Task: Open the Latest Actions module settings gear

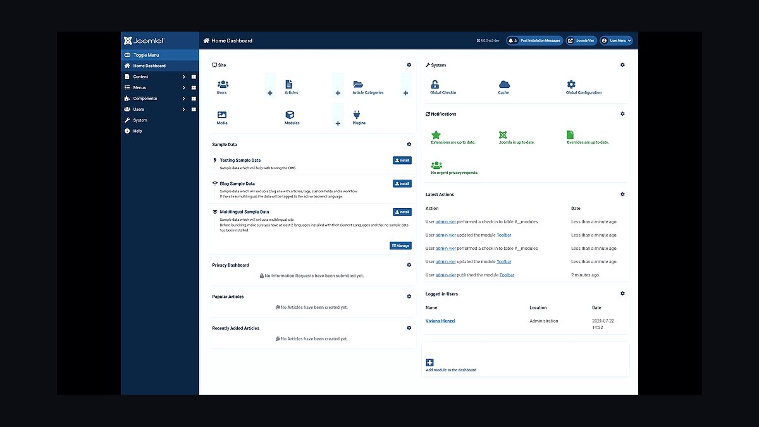Action: pos(622,194)
